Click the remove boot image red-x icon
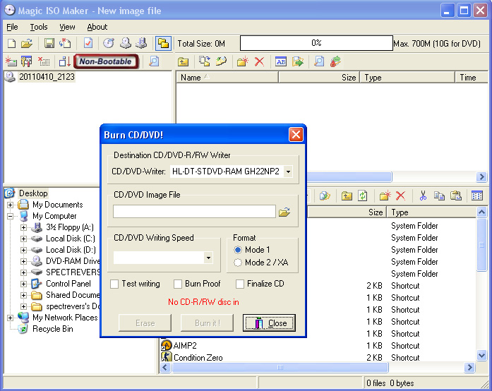This screenshot has width=492, height=391. pos(44,61)
